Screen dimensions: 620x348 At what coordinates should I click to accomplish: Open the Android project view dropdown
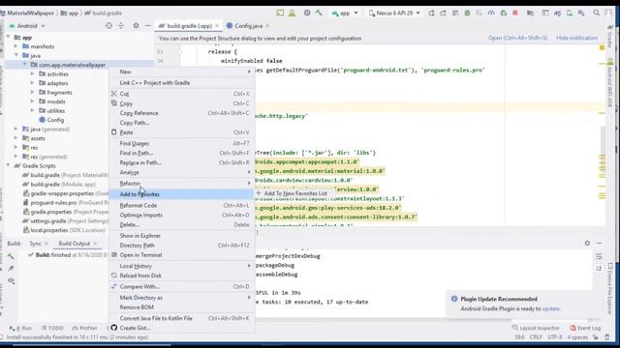click(26, 26)
